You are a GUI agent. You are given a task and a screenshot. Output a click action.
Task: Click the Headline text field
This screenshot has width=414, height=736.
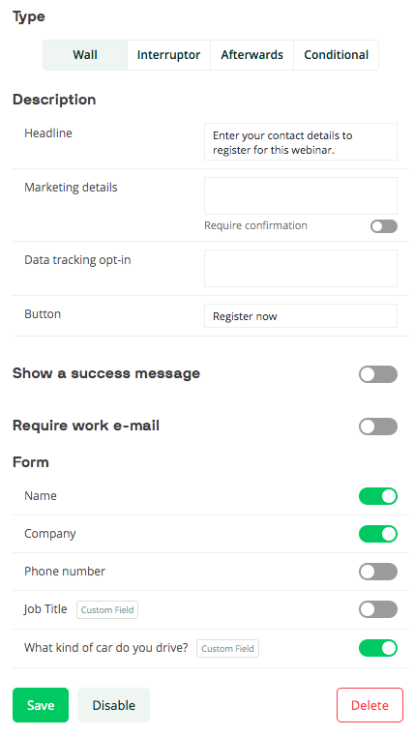pos(301,142)
